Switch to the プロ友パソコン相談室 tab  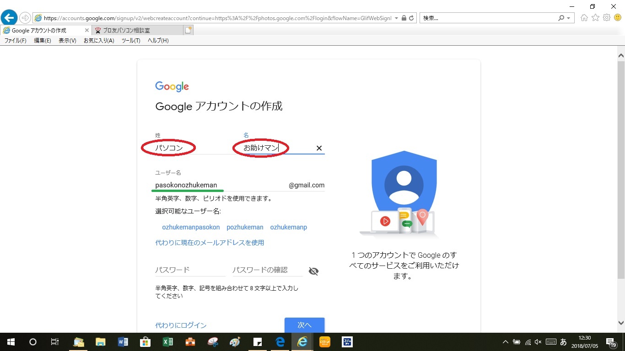pos(136,30)
